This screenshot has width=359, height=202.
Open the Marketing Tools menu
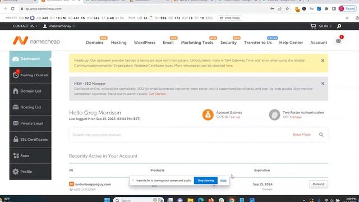[x=197, y=43]
